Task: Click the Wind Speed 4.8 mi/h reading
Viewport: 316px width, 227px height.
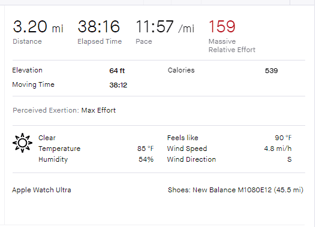Action: coord(278,149)
